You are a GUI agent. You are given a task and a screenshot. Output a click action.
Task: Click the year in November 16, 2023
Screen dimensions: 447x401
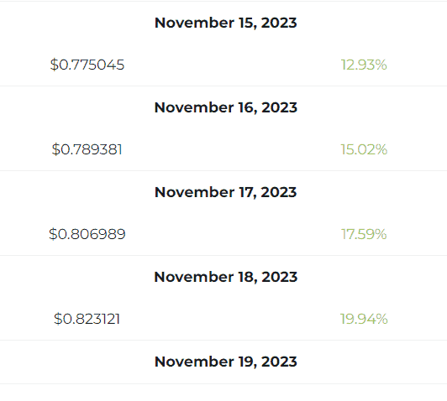tap(279, 107)
